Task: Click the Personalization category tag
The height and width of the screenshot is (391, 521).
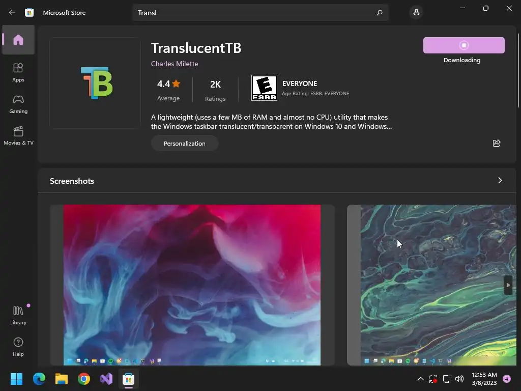Action: pyautogui.click(x=184, y=143)
